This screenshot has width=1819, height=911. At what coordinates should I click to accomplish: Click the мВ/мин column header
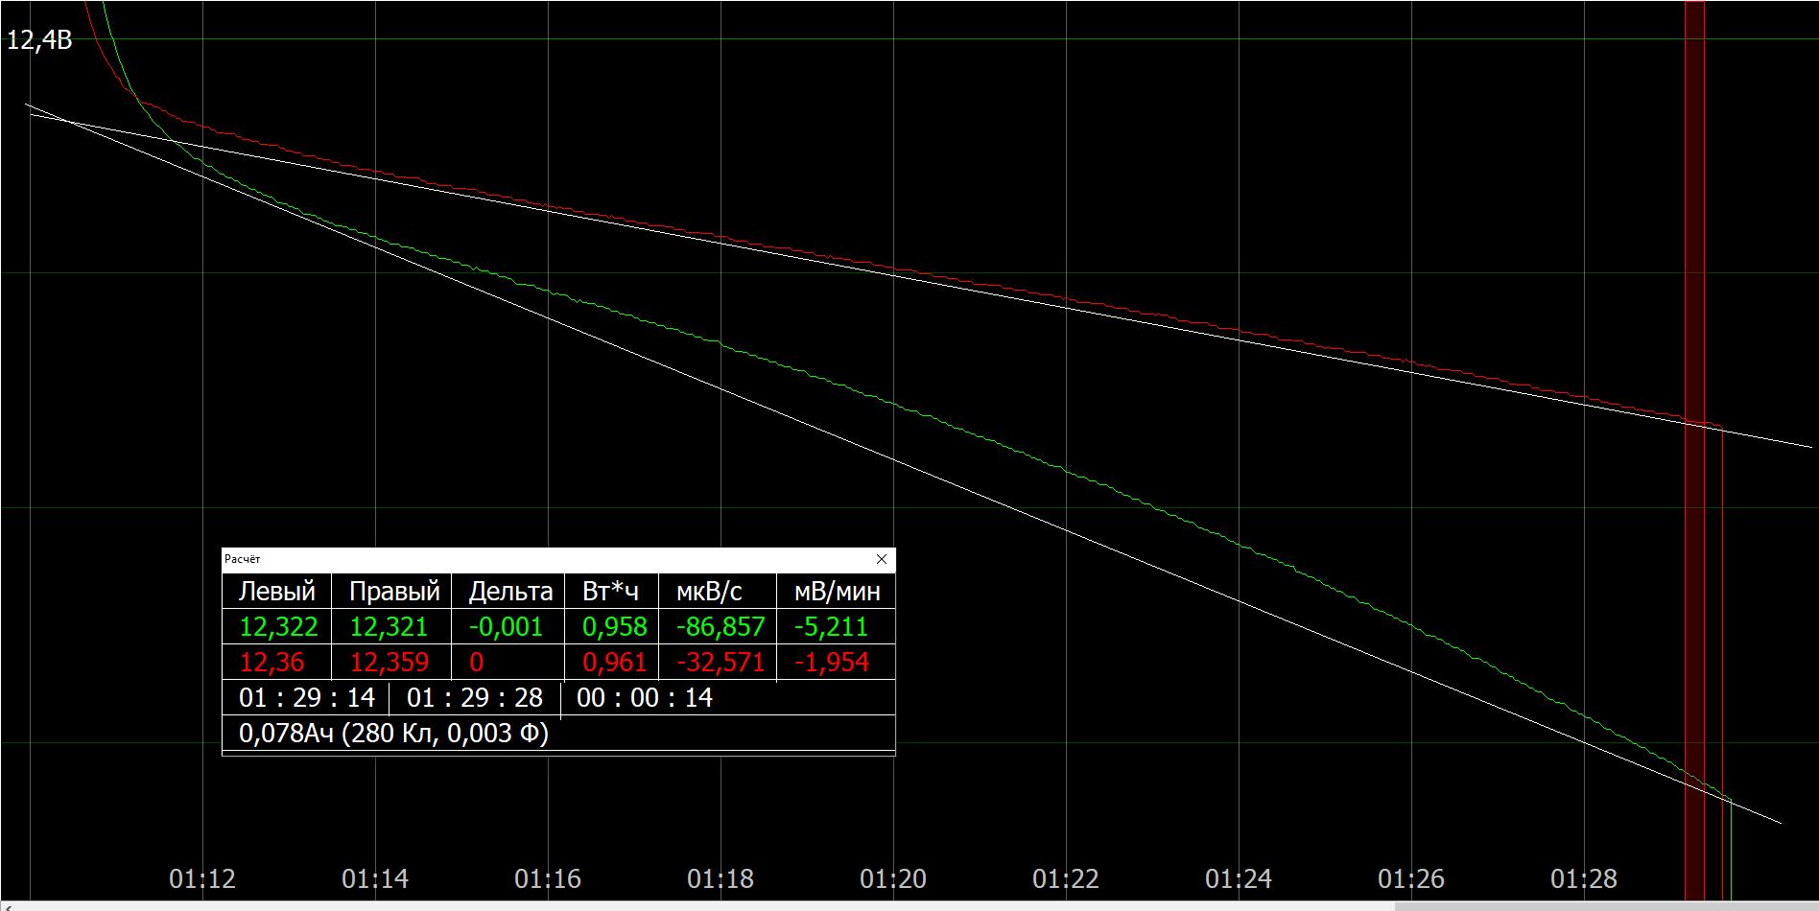coord(837,591)
